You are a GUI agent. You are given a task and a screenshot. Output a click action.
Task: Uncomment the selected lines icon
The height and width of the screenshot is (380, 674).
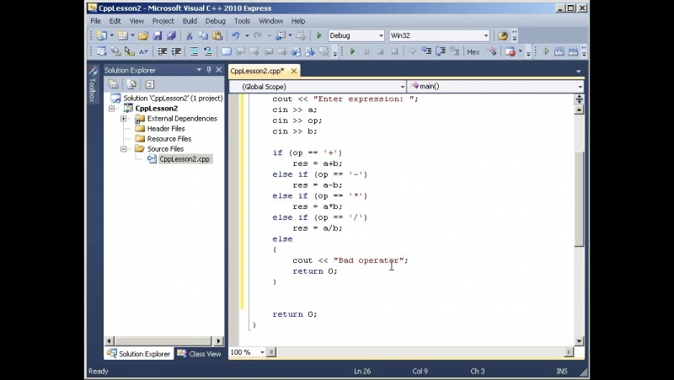tap(208, 51)
